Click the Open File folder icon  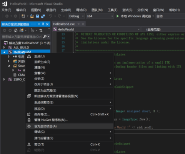[32, 16]
